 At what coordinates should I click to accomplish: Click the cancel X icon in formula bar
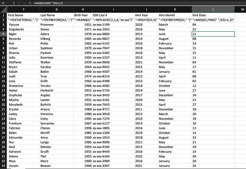pos(19,3)
